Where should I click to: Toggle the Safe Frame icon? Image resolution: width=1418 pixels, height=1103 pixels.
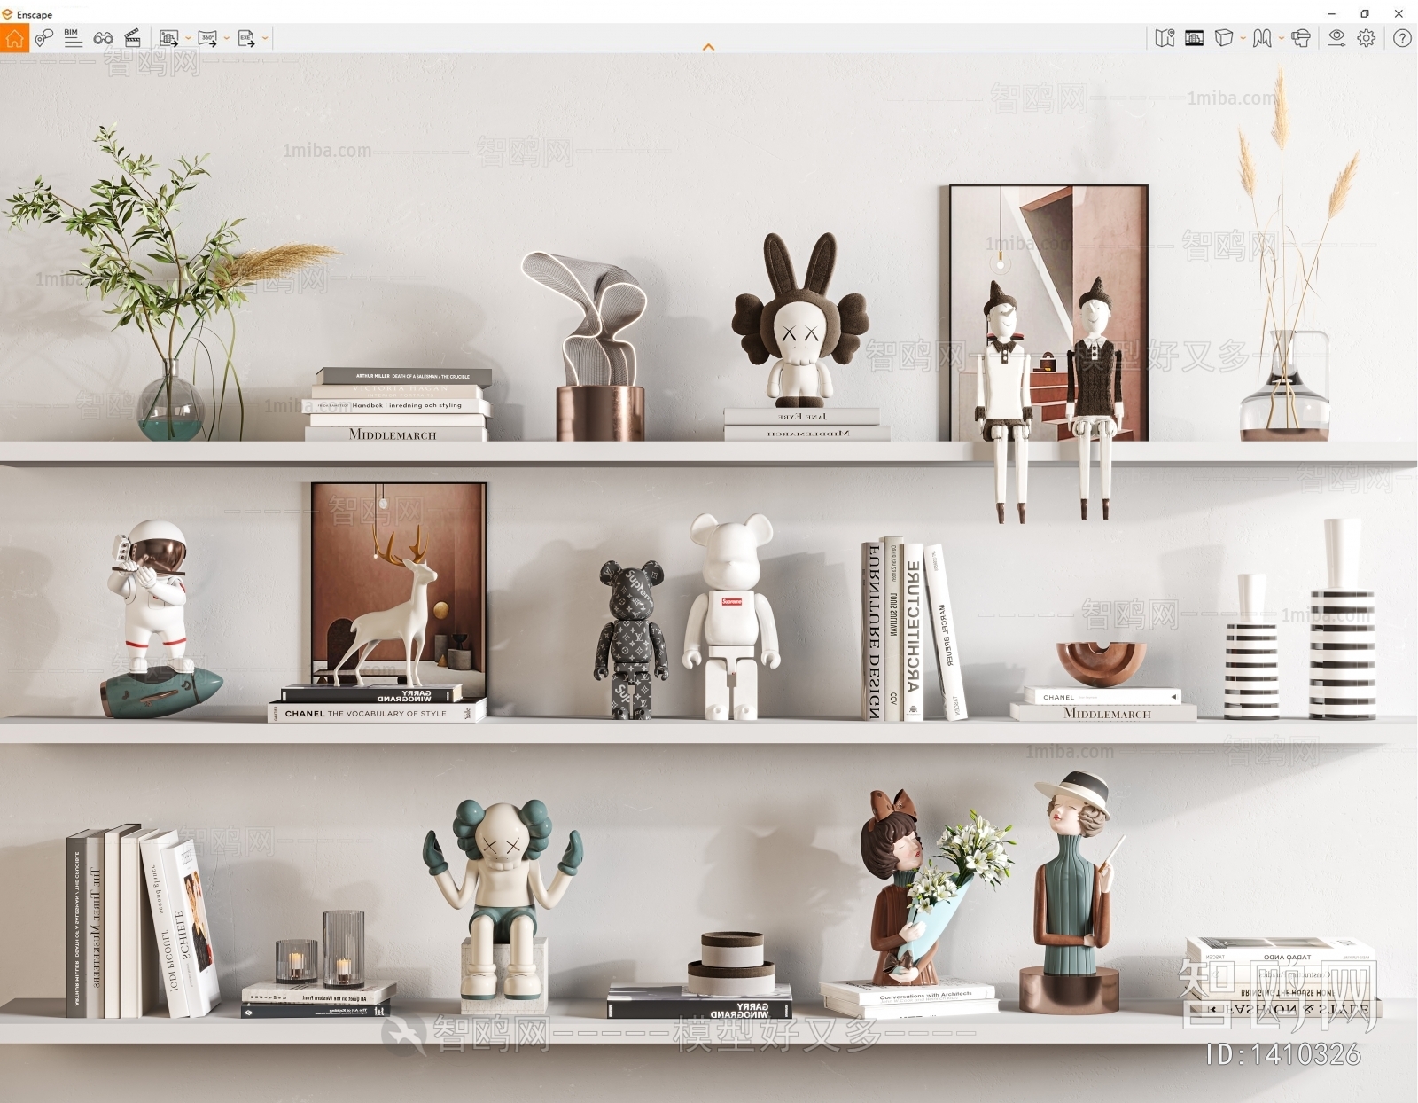pos(1194,38)
